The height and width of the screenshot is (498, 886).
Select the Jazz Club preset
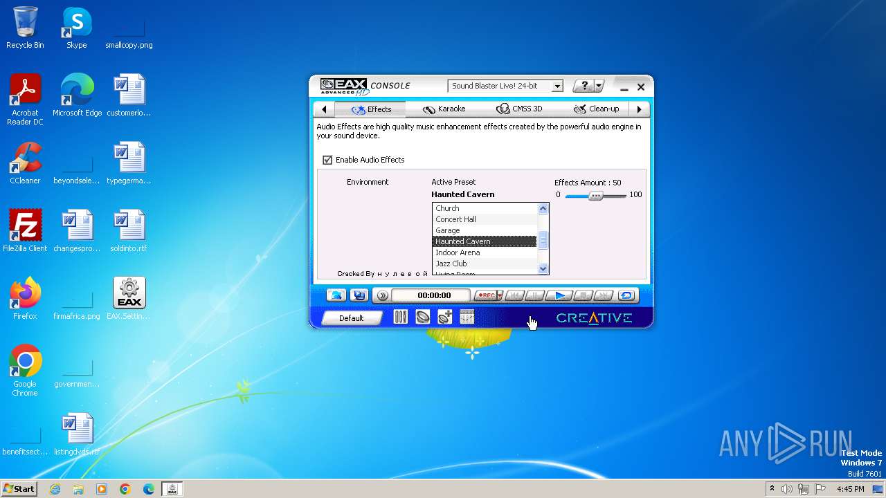[x=484, y=264]
